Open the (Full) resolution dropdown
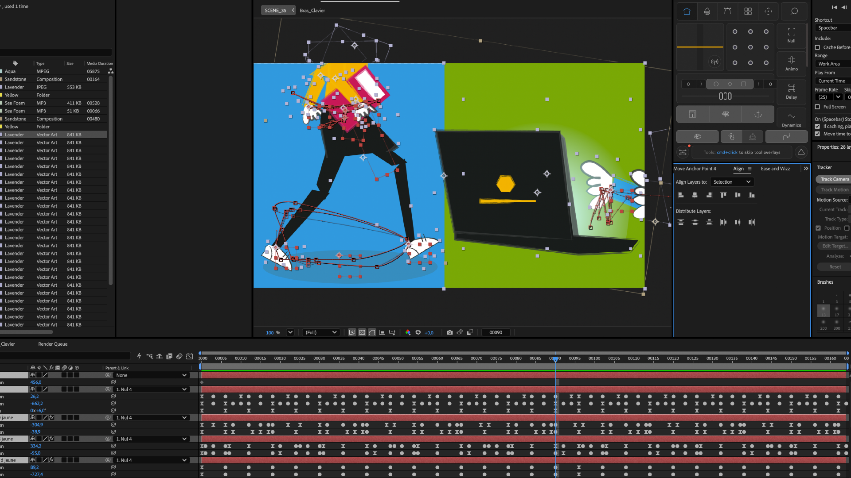The height and width of the screenshot is (478, 851). coord(321,332)
